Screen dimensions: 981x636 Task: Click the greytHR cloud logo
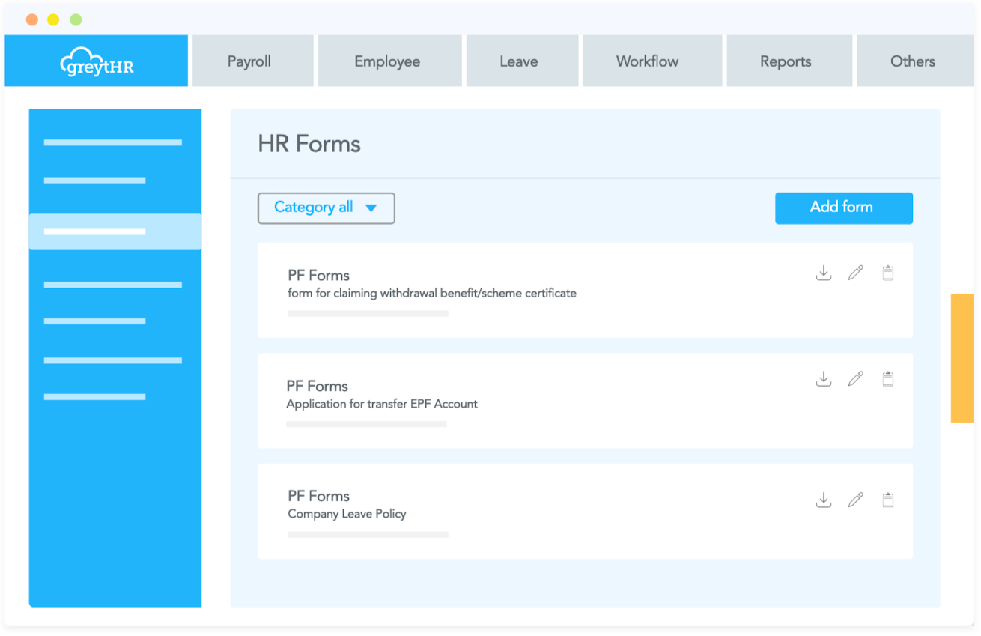tap(96, 60)
